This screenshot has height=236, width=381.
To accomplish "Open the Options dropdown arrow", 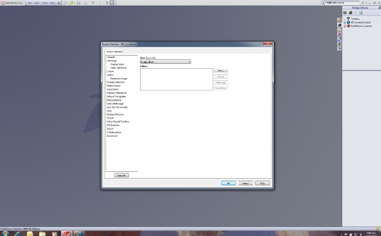I will click(115, 3).
